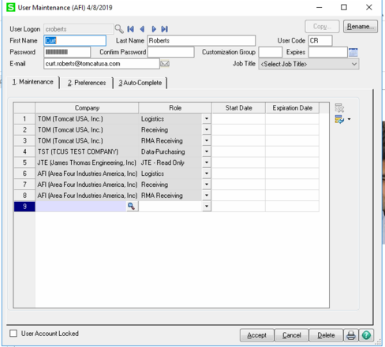Screen dimensions: 385x347
Task: Open company lookup in row 9
Action: [x=131, y=207]
